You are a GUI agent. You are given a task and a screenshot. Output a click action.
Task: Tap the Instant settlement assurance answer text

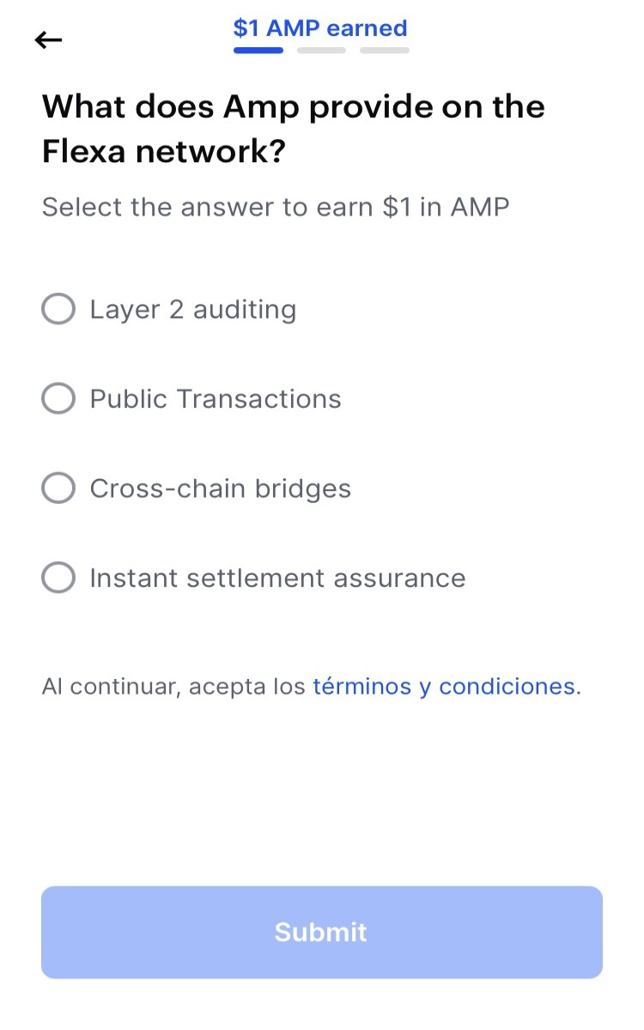pyautogui.click(x=277, y=579)
